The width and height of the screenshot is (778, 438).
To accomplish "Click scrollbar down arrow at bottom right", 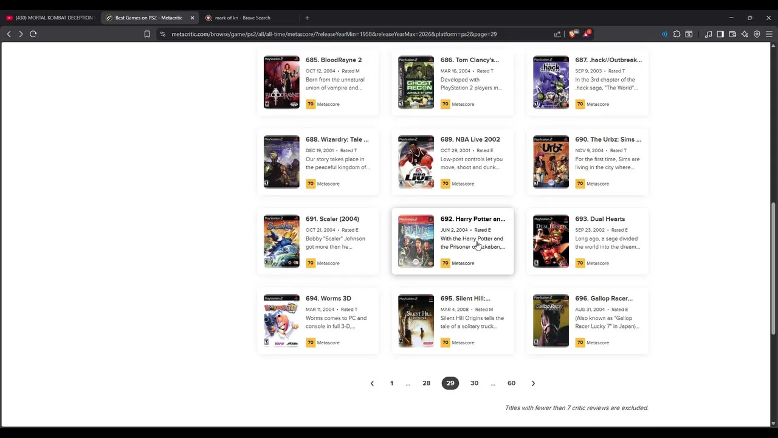I will 773,423.
